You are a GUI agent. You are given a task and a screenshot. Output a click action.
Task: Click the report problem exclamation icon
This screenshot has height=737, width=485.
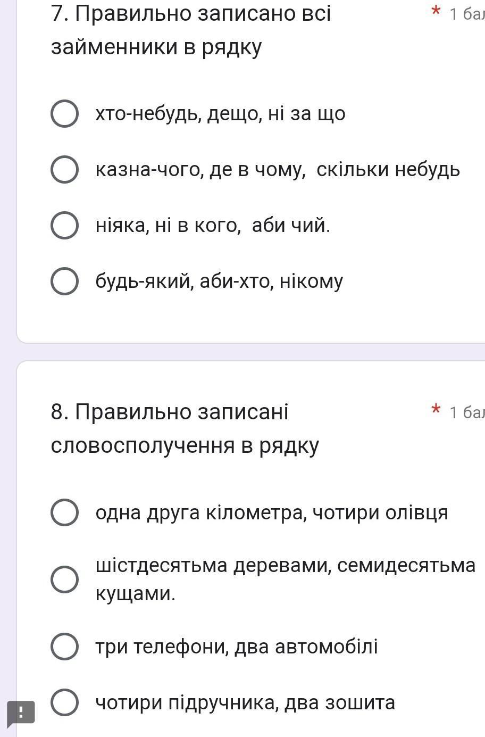click(21, 712)
